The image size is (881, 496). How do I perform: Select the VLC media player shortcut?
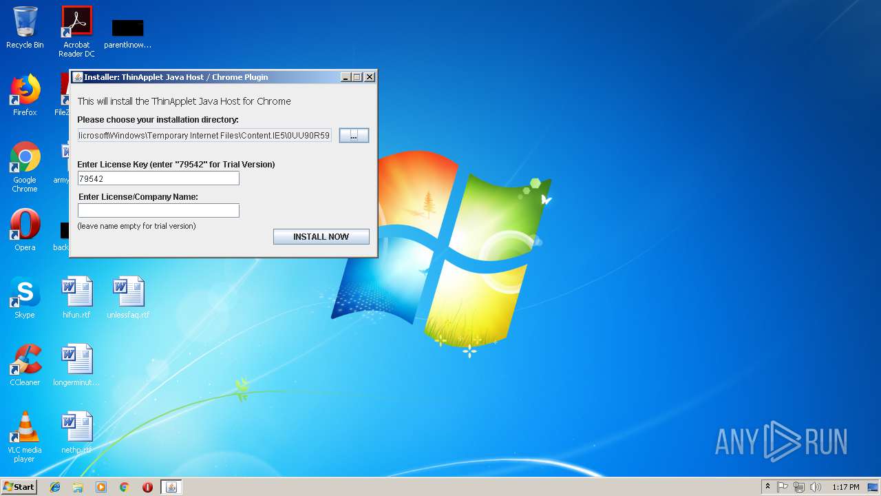coord(25,437)
